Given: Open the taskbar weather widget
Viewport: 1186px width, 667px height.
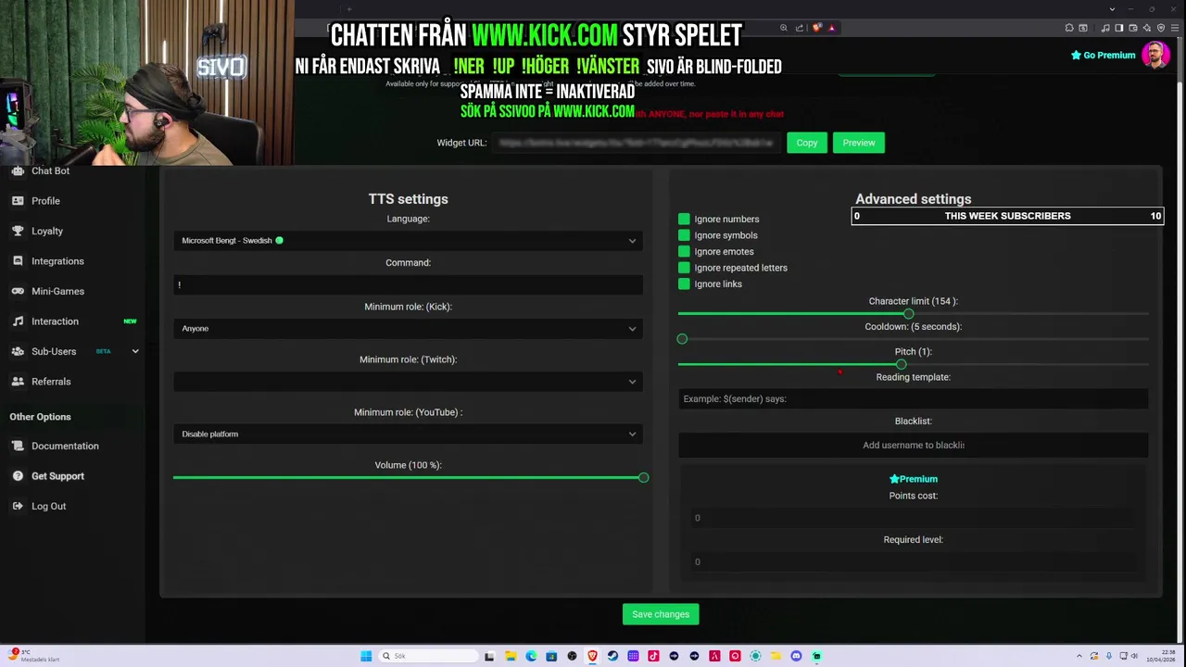Looking at the screenshot, I should point(35,656).
